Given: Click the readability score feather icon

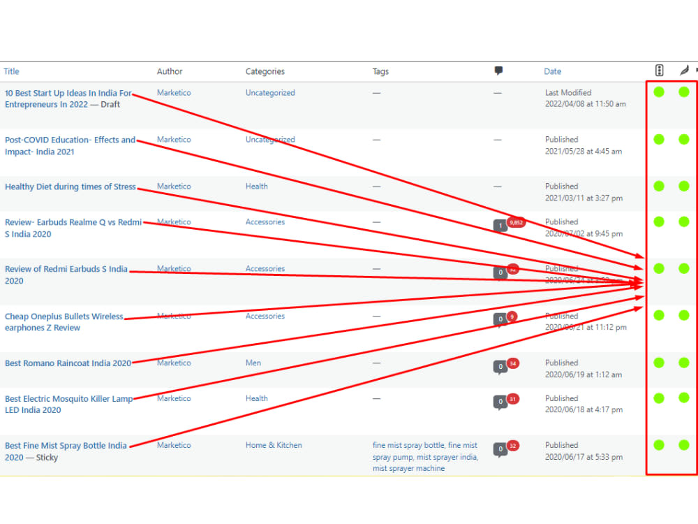Looking at the screenshot, I should tap(684, 71).
